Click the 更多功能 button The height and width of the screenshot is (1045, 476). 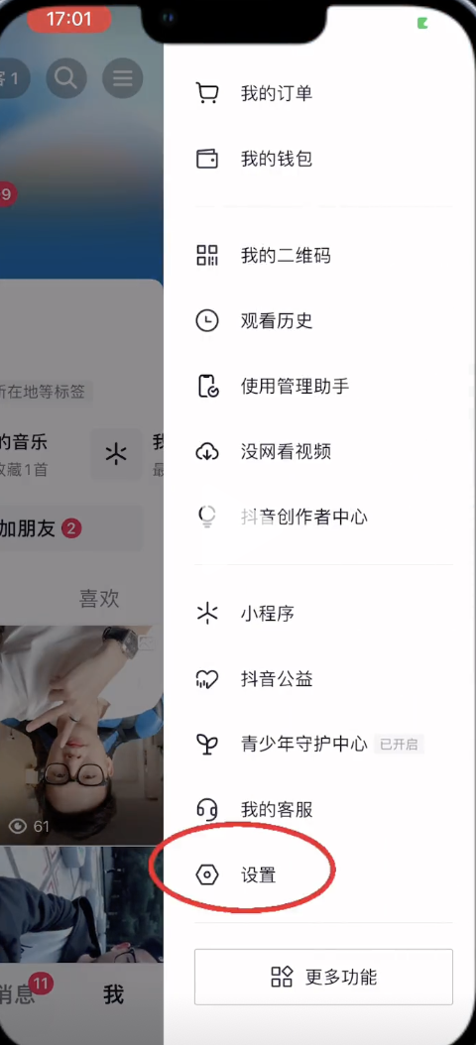click(323, 977)
